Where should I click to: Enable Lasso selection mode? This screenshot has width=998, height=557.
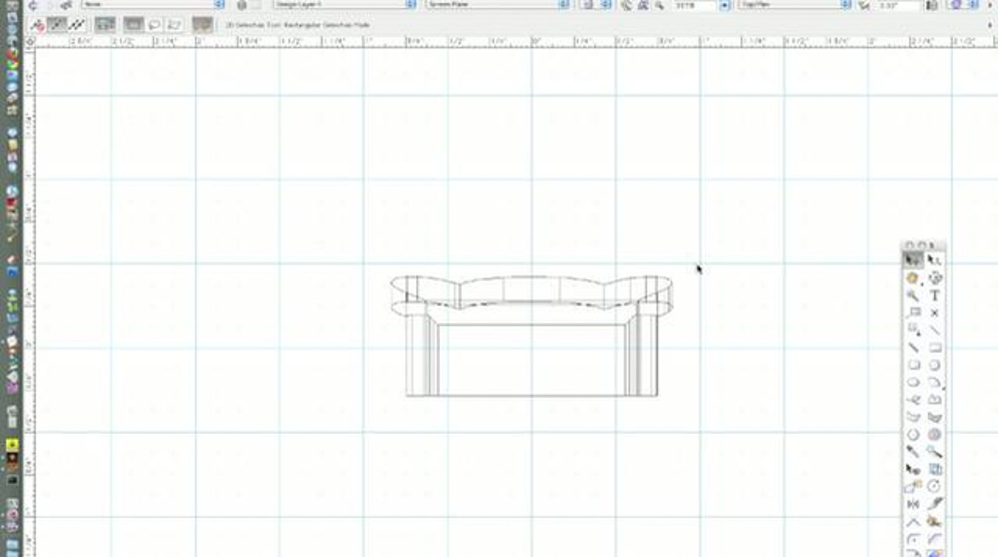(154, 25)
